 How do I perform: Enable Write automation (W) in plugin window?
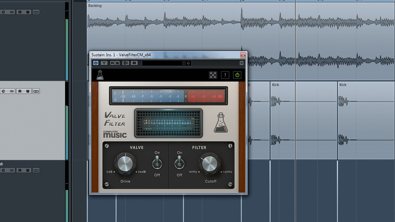[118, 63]
